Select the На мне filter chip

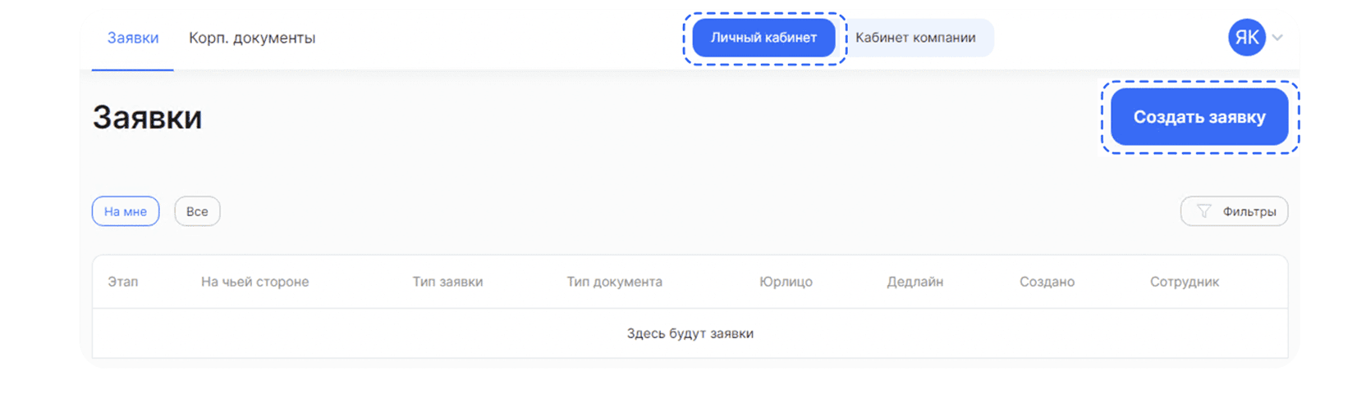point(126,211)
